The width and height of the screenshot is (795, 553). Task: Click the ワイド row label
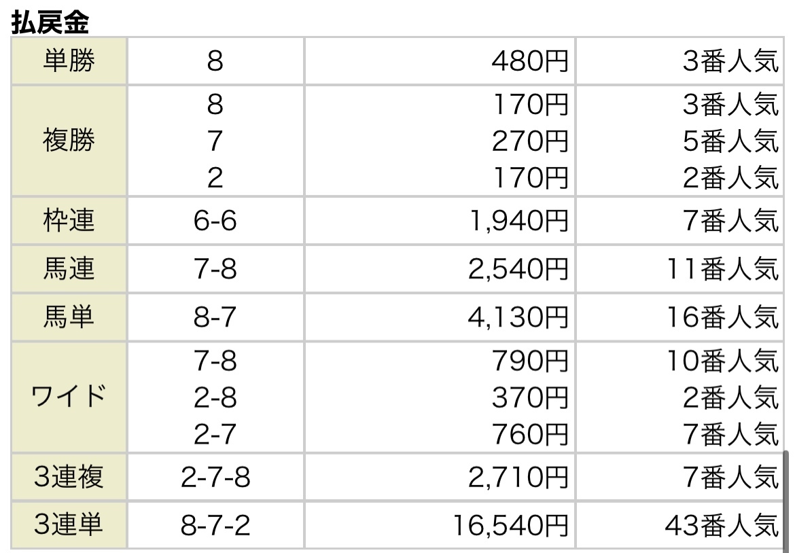click(x=69, y=397)
